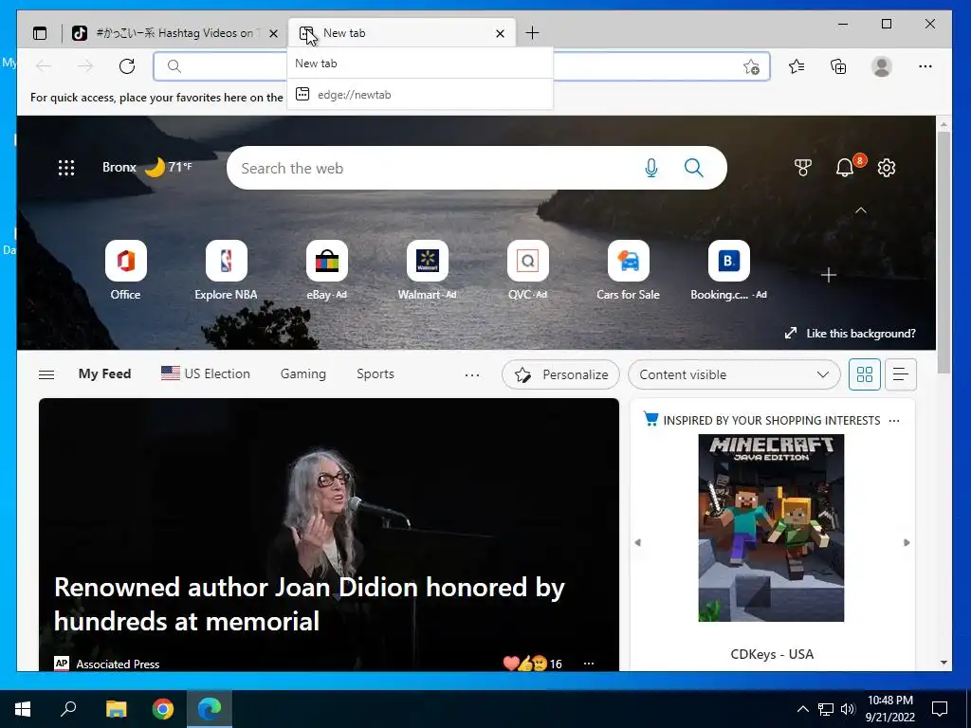Open the Collections icon
The height and width of the screenshot is (728, 971).
tap(838, 66)
